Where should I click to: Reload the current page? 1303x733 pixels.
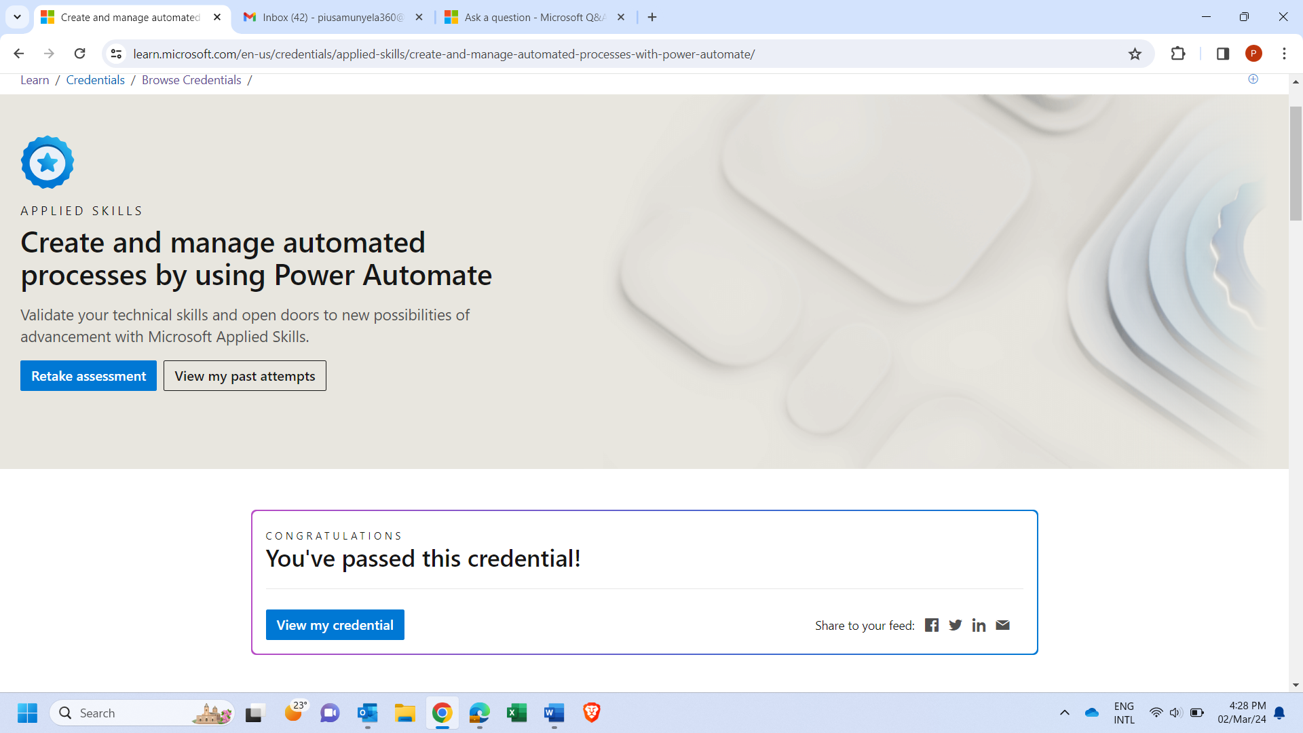pyautogui.click(x=79, y=54)
